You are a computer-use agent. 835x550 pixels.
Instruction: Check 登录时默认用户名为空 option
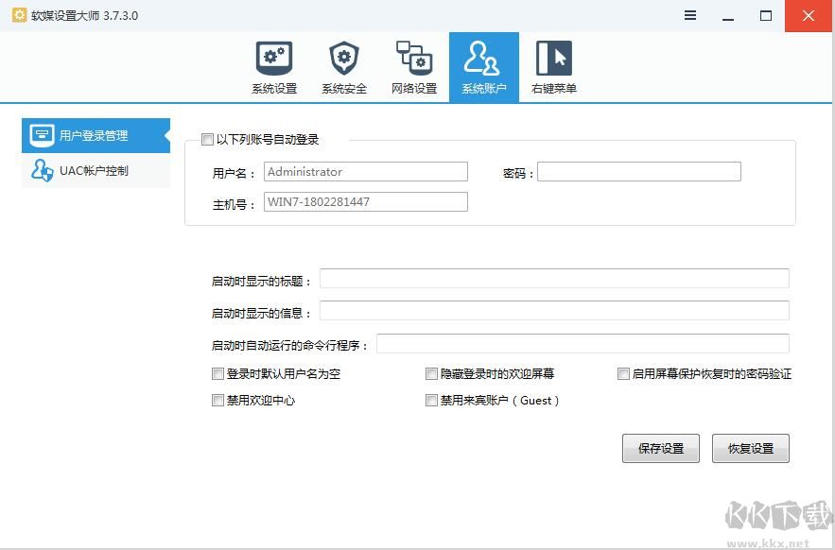[x=217, y=373]
